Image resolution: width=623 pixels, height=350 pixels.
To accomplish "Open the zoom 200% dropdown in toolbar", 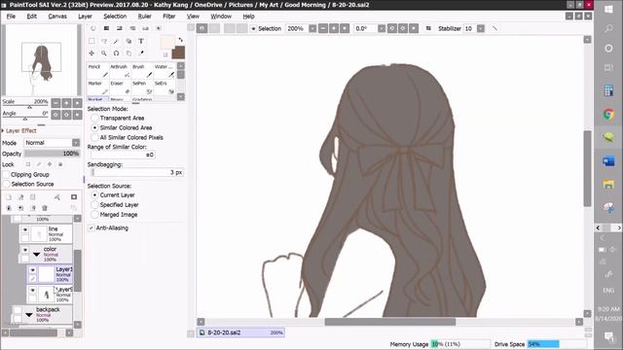I will click(x=312, y=28).
